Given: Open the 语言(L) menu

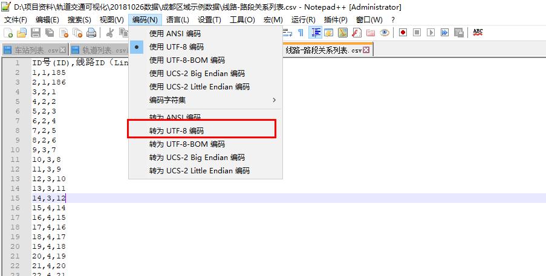Looking at the screenshot, I should tap(178, 20).
